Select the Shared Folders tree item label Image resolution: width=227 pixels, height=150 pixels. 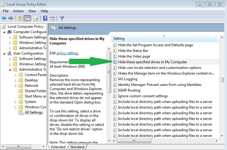tap(35, 91)
